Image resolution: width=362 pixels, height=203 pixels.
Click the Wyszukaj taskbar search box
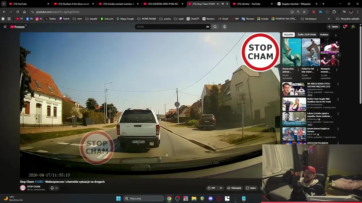tap(144, 198)
